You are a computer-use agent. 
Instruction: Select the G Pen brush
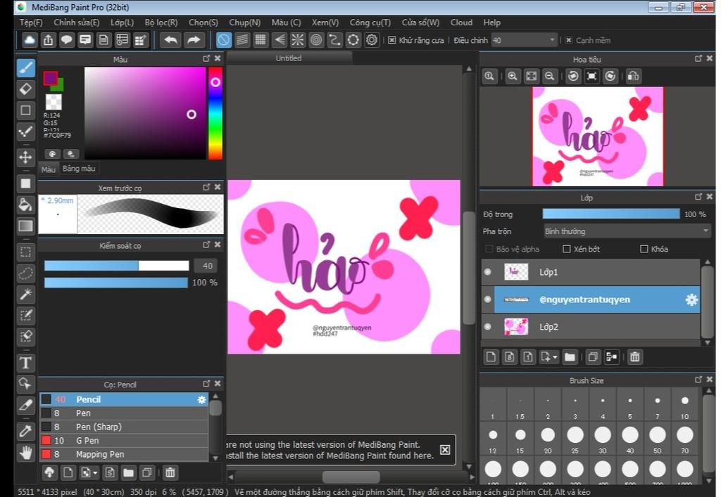124,441
